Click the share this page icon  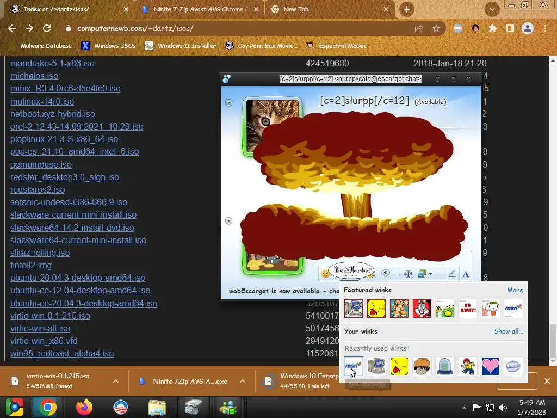pyautogui.click(x=419, y=28)
